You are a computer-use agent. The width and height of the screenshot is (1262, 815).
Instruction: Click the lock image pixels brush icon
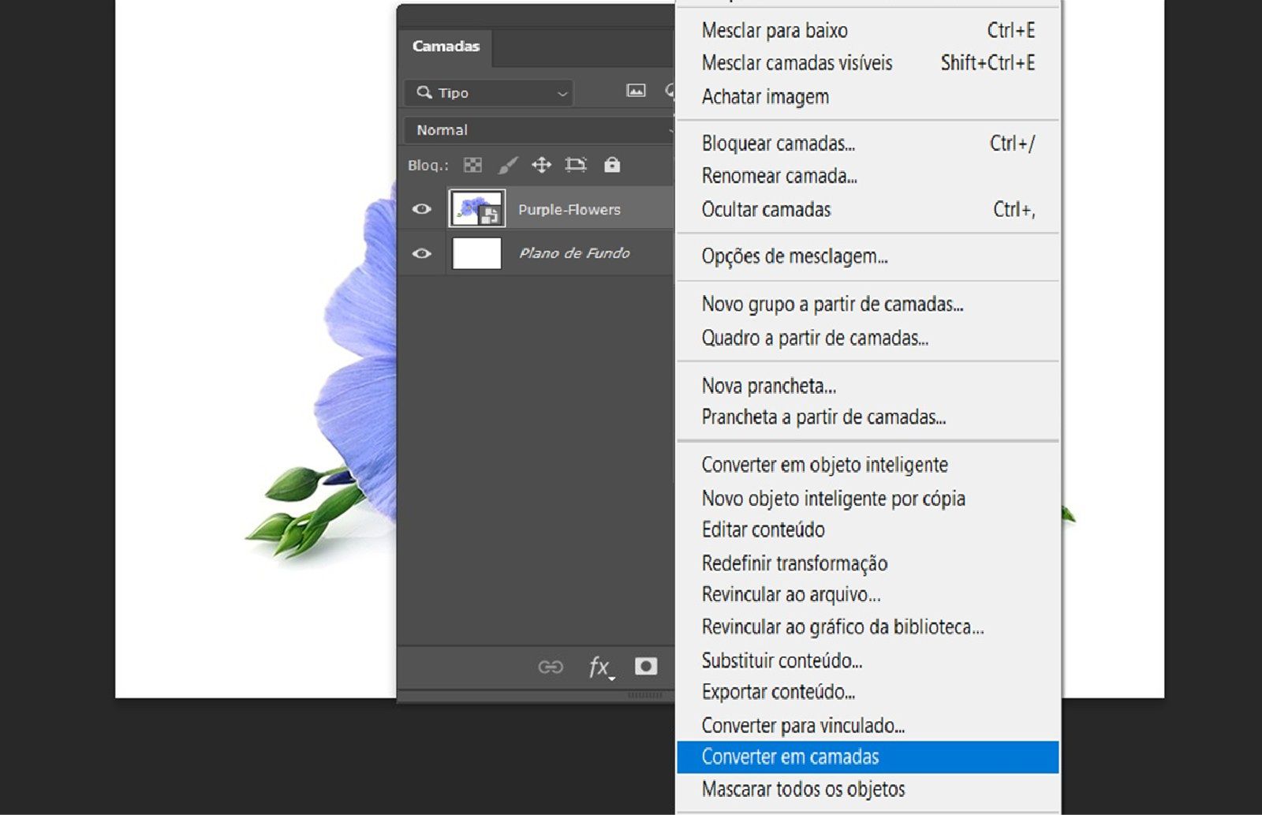click(x=508, y=166)
